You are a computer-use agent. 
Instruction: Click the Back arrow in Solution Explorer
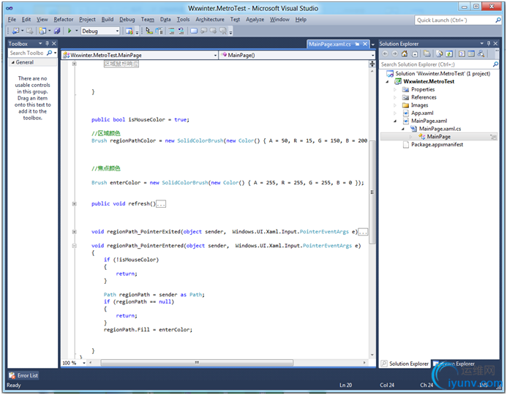click(x=385, y=53)
